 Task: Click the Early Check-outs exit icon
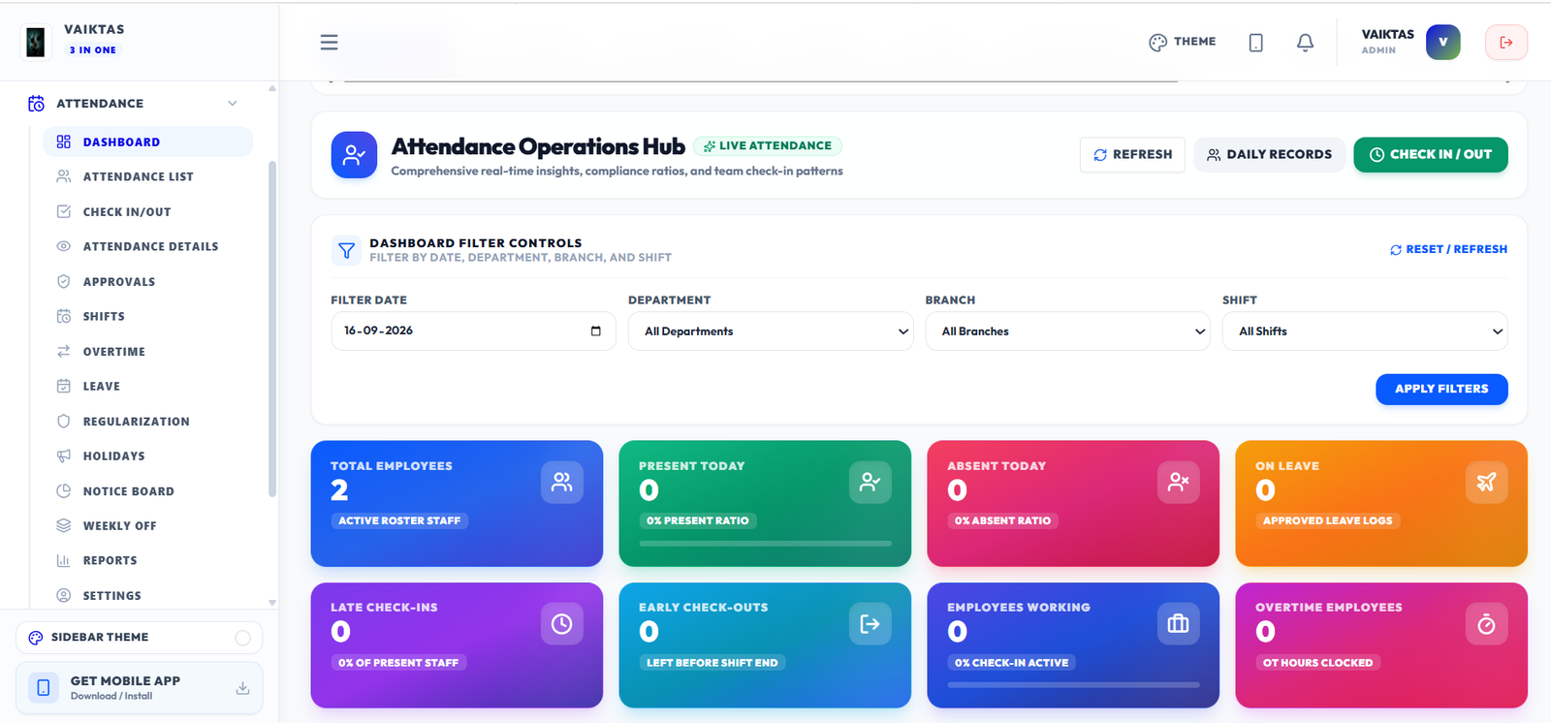[x=870, y=624]
